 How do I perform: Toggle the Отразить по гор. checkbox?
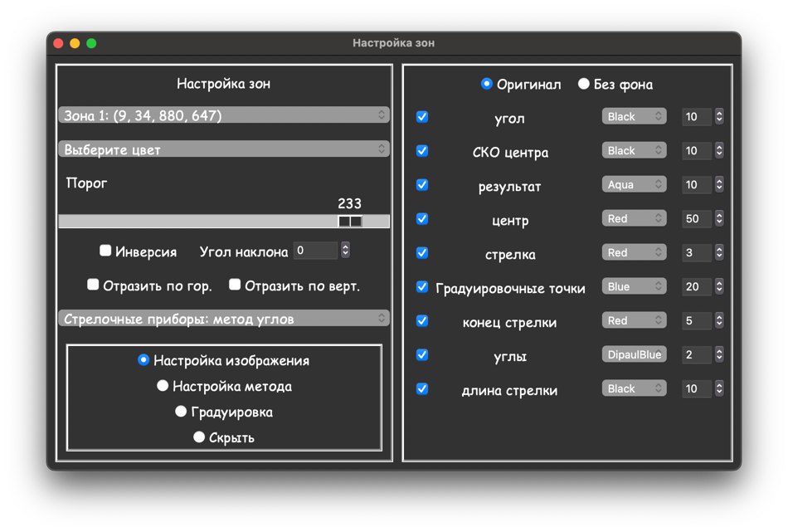93,285
